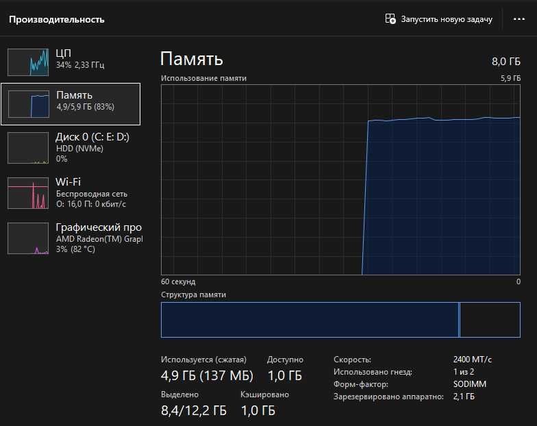Click the Структура памяти label
Viewport: 537px width, 426px height.
pos(193,295)
